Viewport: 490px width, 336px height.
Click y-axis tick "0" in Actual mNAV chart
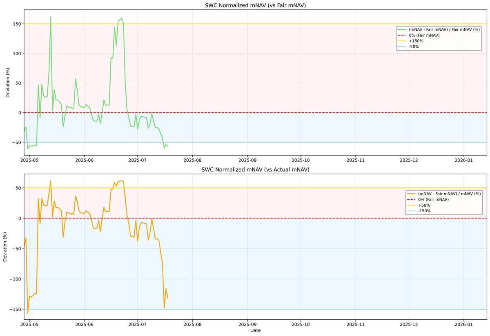20,218
